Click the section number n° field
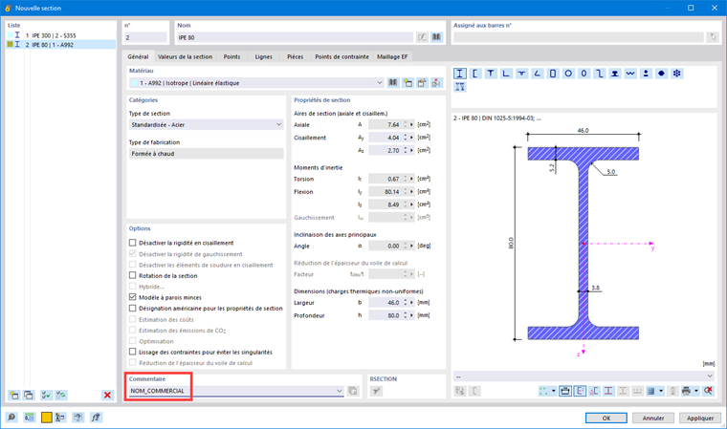The height and width of the screenshot is (429, 727). pos(145,37)
